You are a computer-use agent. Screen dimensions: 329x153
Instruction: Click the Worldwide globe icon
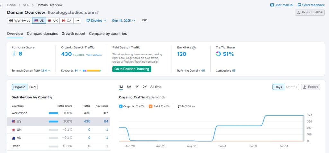[11, 21]
